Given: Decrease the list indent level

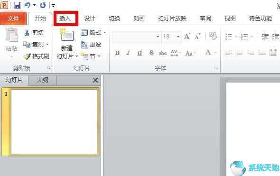Looking at the screenshot, I should [x=265, y=37].
